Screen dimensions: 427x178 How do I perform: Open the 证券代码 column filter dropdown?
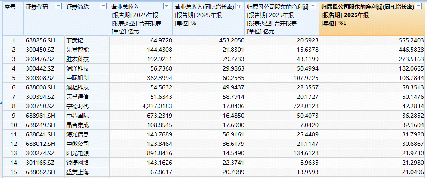[x=59, y=7]
